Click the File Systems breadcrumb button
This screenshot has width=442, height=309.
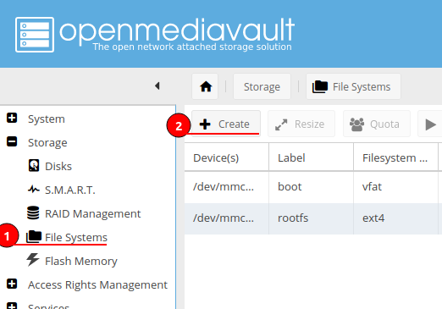353,86
